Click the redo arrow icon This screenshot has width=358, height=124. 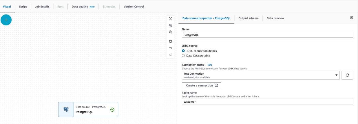(x=170, y=55)
